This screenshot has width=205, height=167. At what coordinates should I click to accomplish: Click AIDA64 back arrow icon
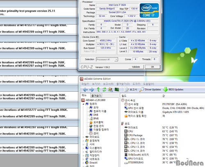(x=85, y=90)
